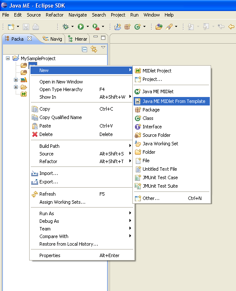Open the New wizard dropdown arrow
Viewport: 236px width, 291px height.
click(18, 27)
